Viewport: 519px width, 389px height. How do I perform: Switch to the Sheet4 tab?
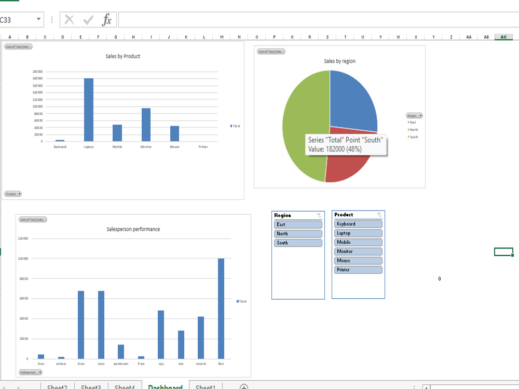[x=125, y=386]
